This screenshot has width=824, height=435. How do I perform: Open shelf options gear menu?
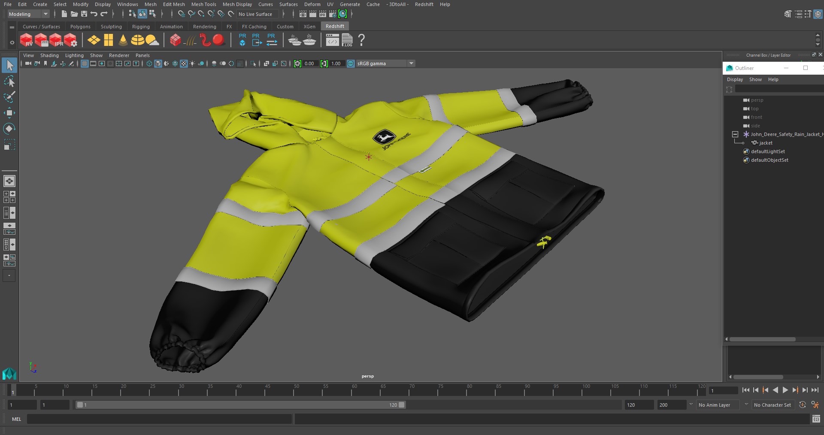click(12, 42)
